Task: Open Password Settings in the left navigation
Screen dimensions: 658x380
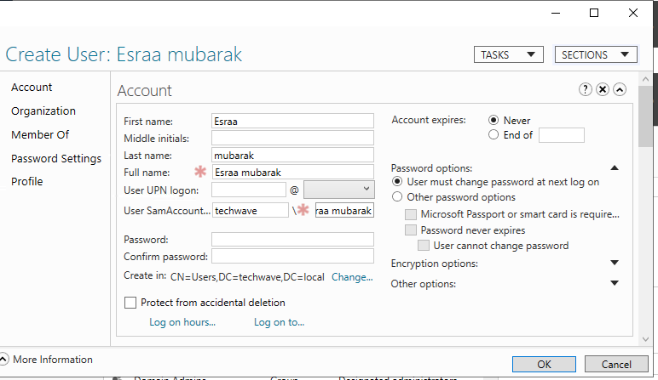Action: coord(56,158)
